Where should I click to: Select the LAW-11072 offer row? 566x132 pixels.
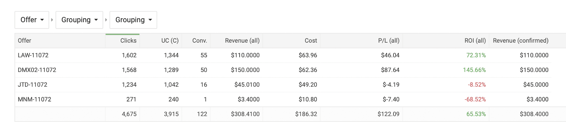[x=283, y=55]
